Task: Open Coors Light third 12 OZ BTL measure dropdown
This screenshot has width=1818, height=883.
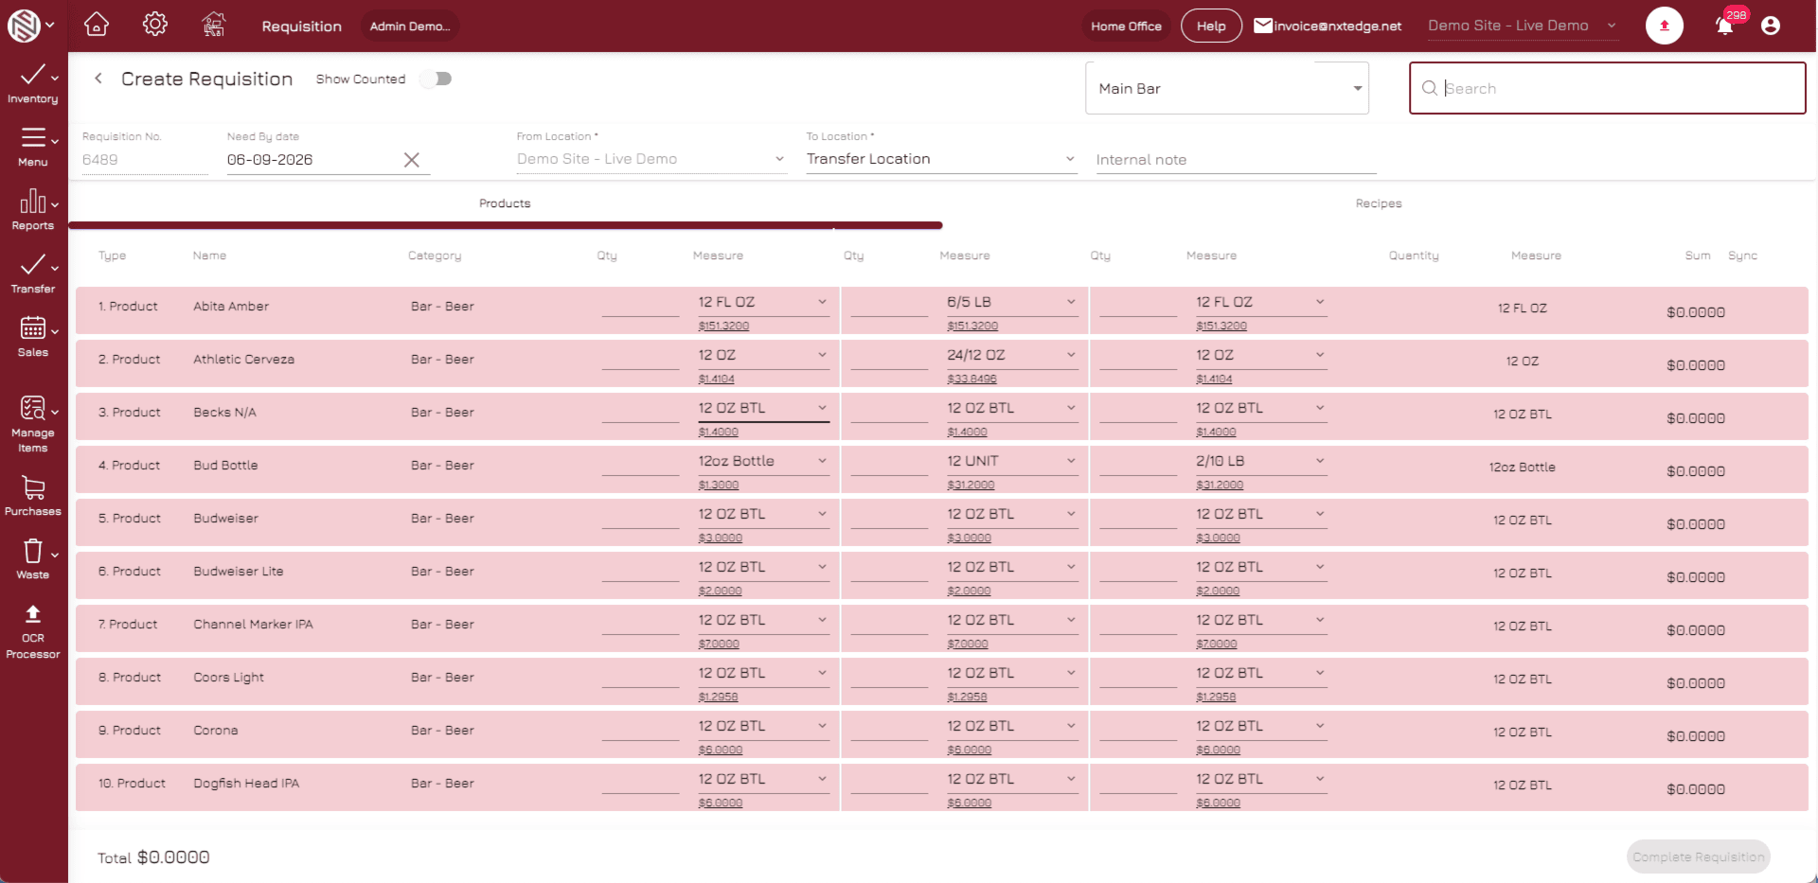Action: pyautogui.click(x=1261, y=673)
